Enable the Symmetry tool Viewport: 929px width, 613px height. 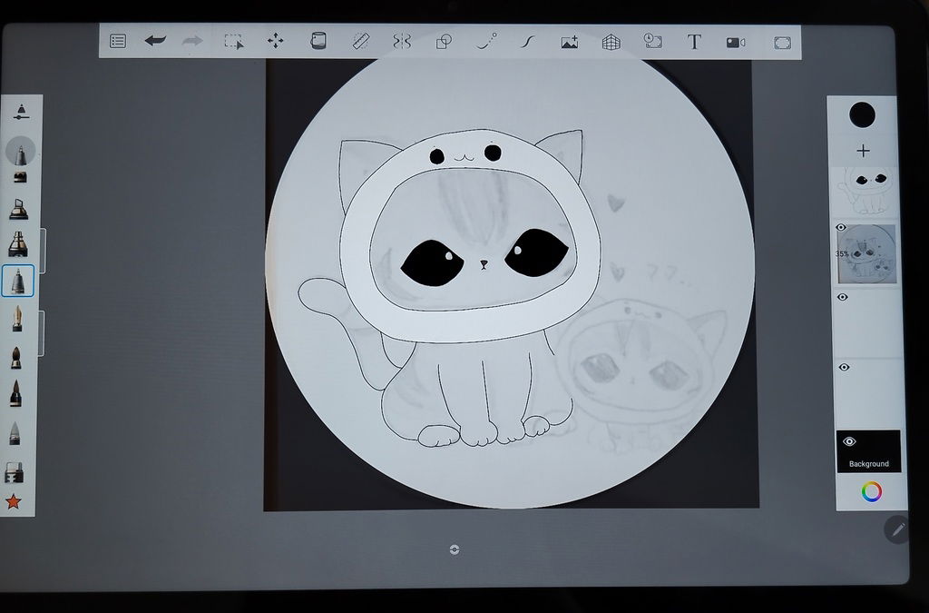point(401,41)
